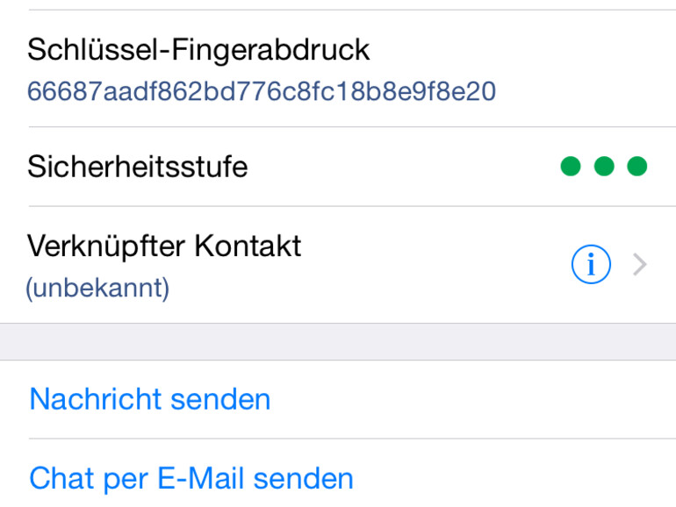Screen dimensions: 676x507
Task: Tap empty space right of Chat per E-Mail senden
Action: coord(518,479)
